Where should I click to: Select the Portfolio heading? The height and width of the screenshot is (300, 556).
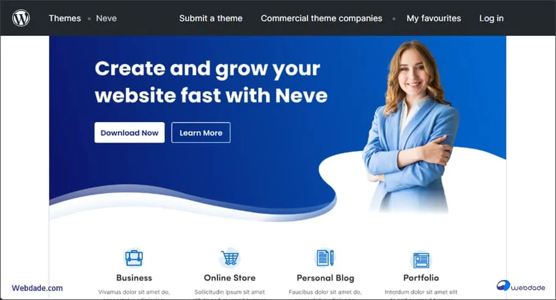(421, 278)
